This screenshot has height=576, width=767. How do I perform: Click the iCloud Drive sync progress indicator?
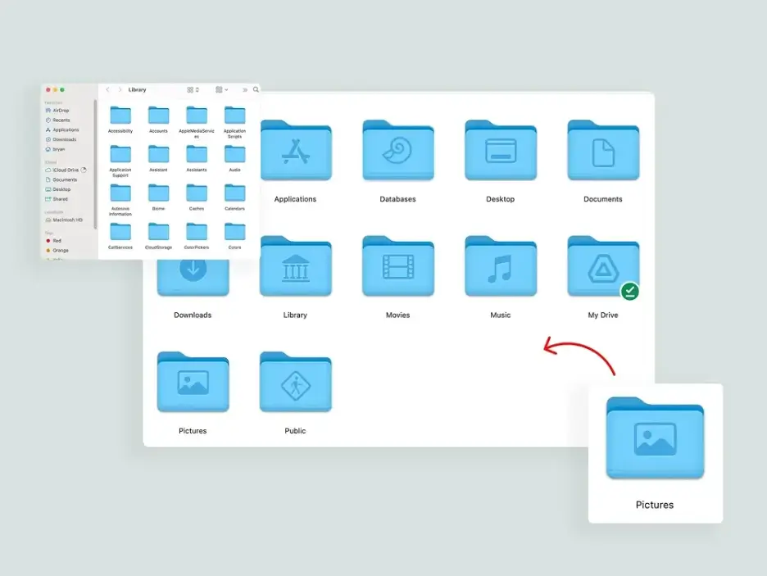[x=84, y=170]
